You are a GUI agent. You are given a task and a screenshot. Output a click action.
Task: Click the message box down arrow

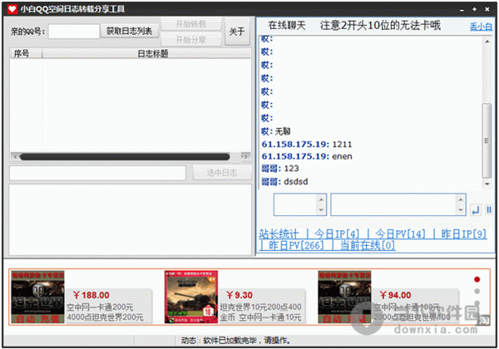pyautogui.click(x=461, y=210)
